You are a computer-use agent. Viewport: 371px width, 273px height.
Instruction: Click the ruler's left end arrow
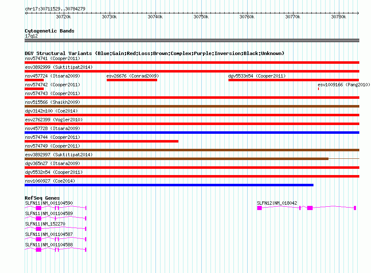point(26,13)
